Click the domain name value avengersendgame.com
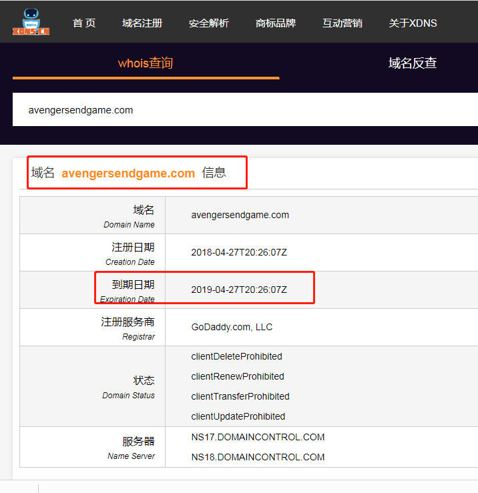Image resolution: width=478 pixels, height=493 pixels. click(x=240, y=215)
